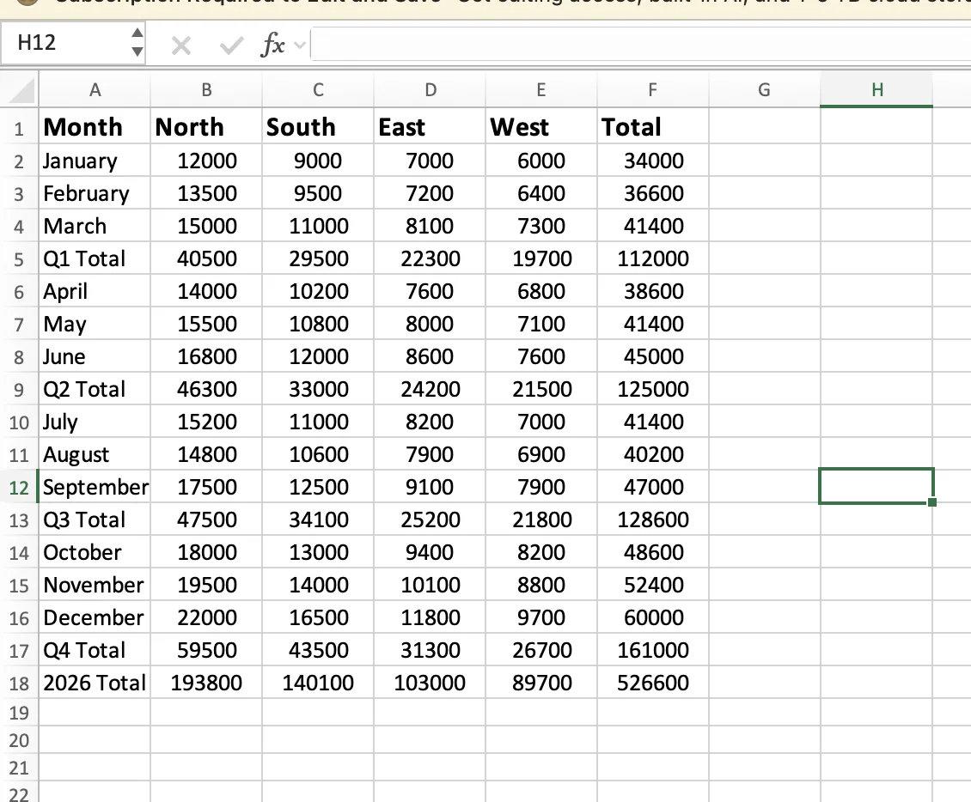Image resolution: width=971 pixels, height=802 pixels.
Task: Click September West value 7900
Action: click(x=541, y=487)
